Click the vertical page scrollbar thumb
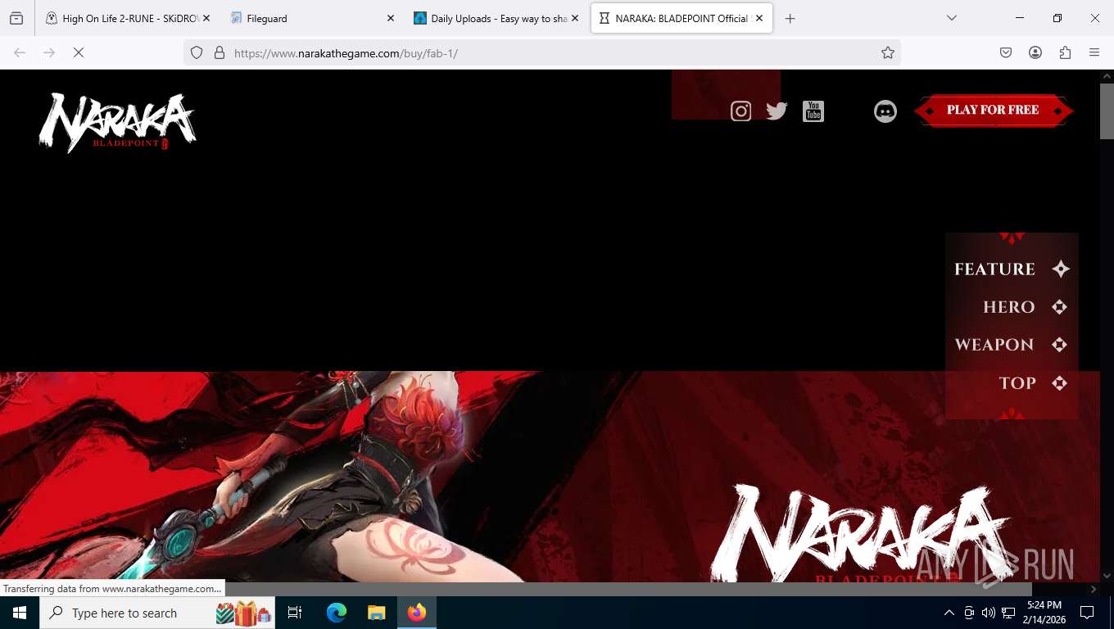This screenshot has width=1114, height=629. pyautogui.click(x=1107, y=111)
